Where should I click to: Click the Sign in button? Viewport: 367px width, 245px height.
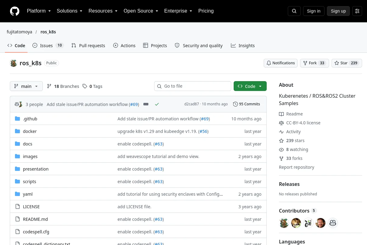click(x=313, y=11)
